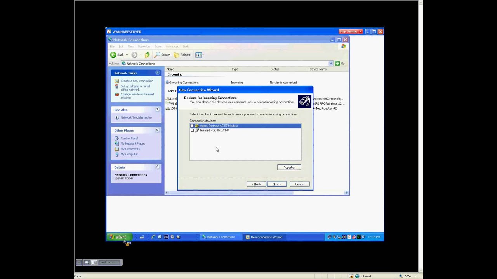Viewport: 497px width, 279px height.
Task: Open Network Troubleshooter link
Action: tap(136, 117)
